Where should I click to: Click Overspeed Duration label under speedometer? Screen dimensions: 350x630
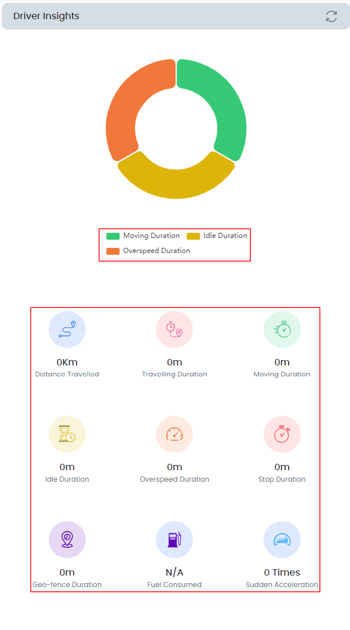tap(174, 479)
